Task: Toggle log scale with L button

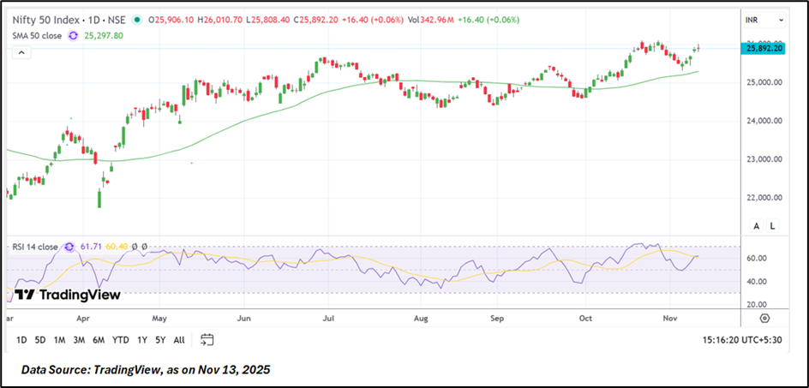Action: point(772,226)
